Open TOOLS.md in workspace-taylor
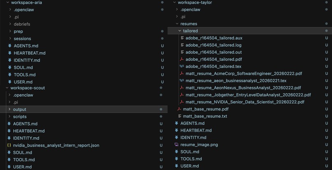Viewport: 332px width, 170px height. 191,159
